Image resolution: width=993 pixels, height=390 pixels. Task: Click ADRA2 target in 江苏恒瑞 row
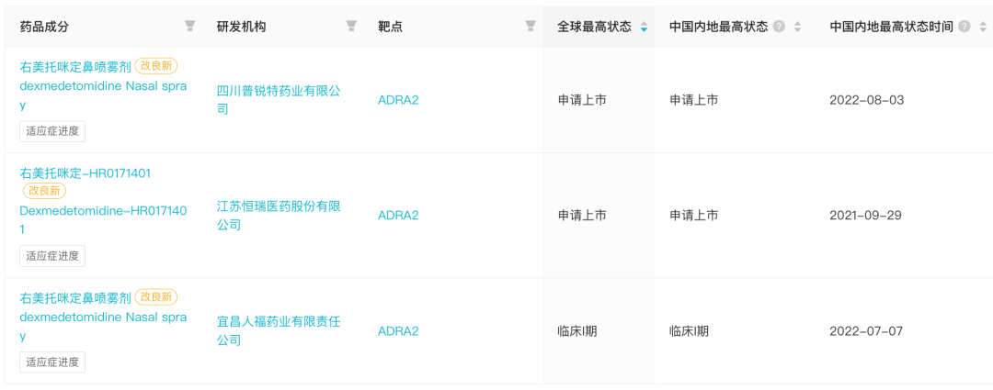click(398, 215)
